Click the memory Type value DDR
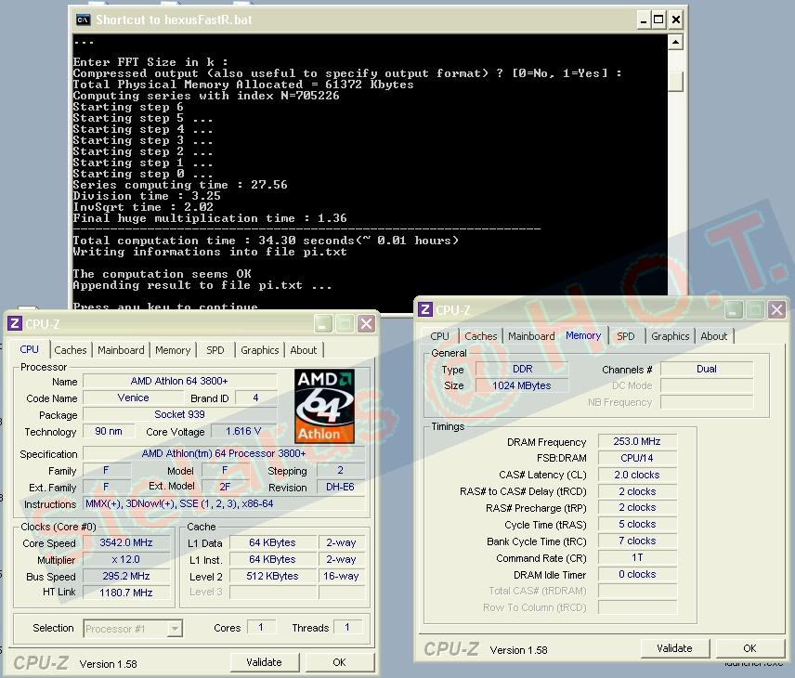The height and width of the screenshot is (678, 795). click(522, 369)
